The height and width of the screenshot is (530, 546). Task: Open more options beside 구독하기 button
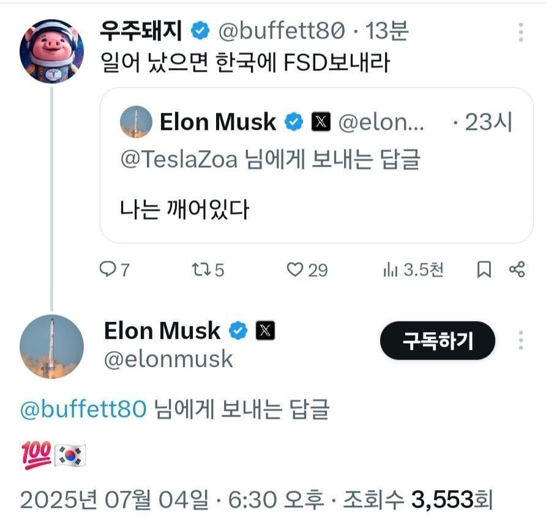click(x=521, y=341)
